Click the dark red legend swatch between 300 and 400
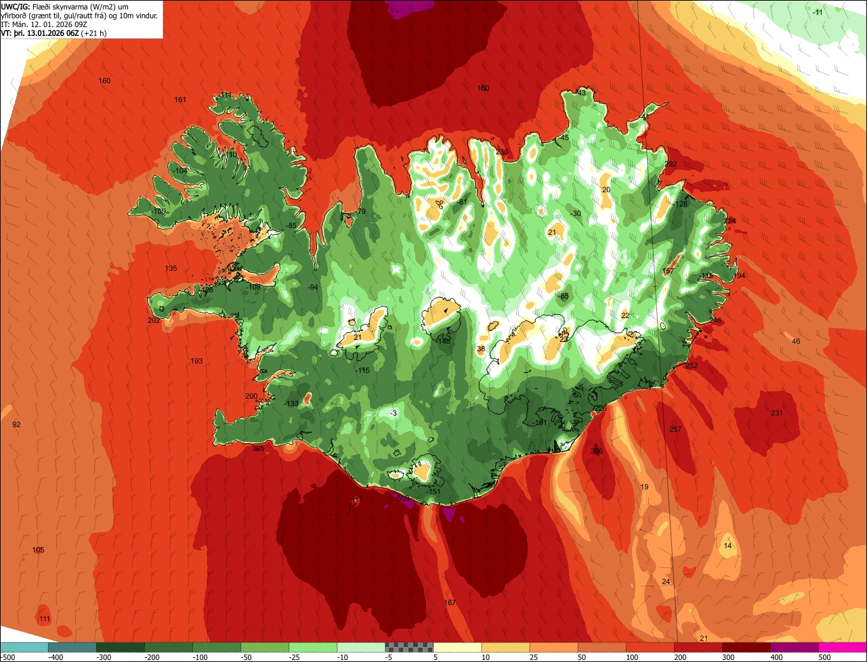Image resolution: width=867 pixels, height=662 pixels. [x=746, y=647]
